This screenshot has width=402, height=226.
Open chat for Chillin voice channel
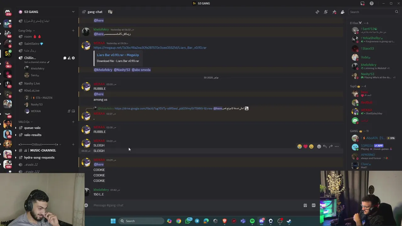65,58
